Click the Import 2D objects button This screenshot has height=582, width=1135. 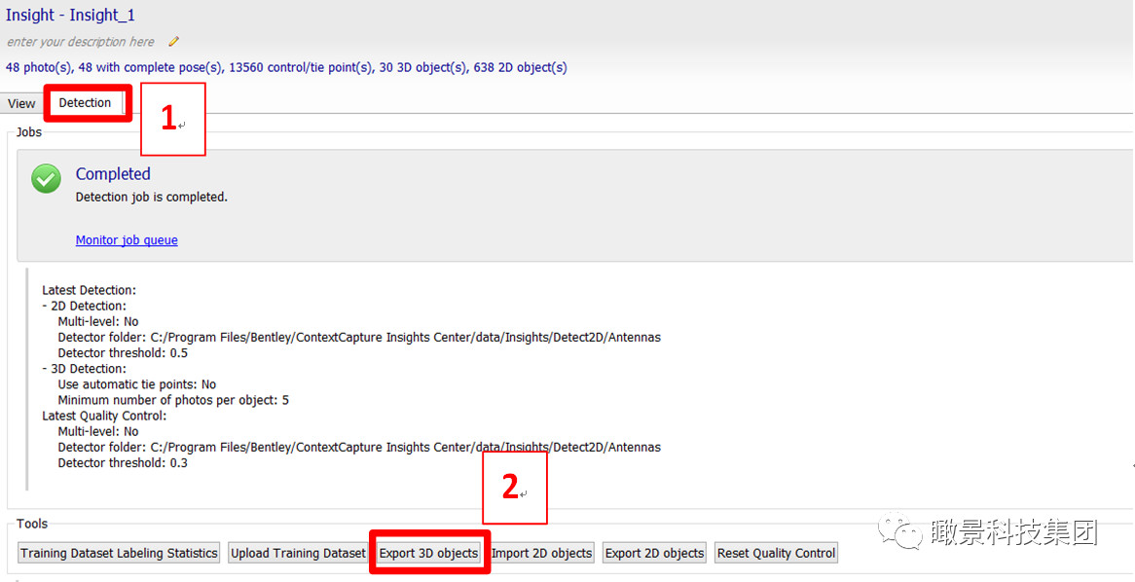[x=541, y=553]
